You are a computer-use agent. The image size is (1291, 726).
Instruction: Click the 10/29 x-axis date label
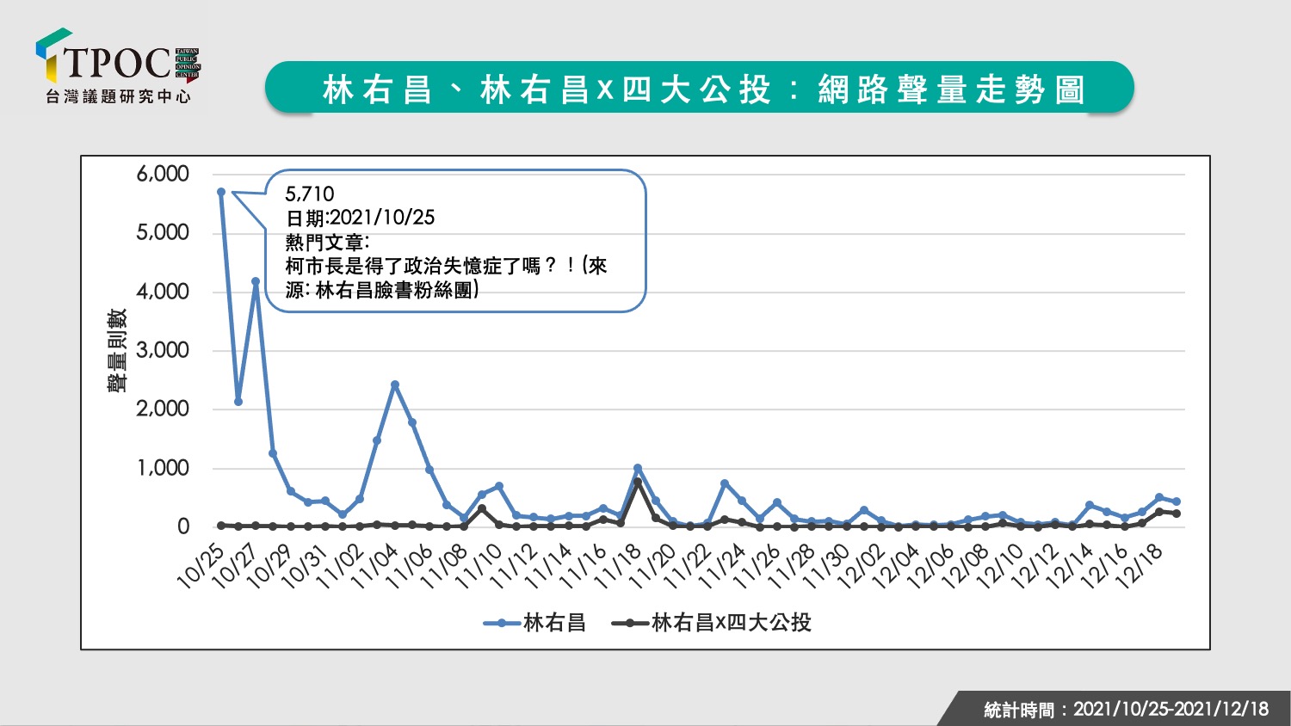coord(272,565)
